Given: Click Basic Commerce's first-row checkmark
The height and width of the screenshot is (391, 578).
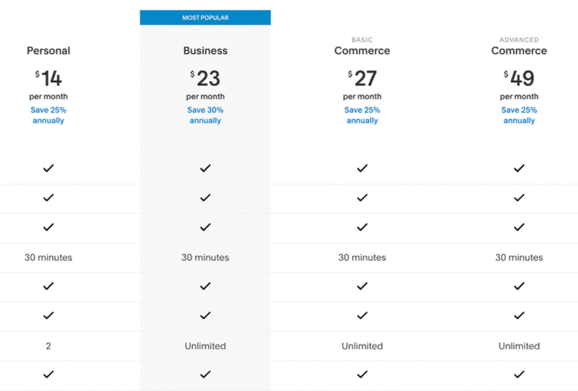Looking at the screenshot, I should click(x=362, y=168).
